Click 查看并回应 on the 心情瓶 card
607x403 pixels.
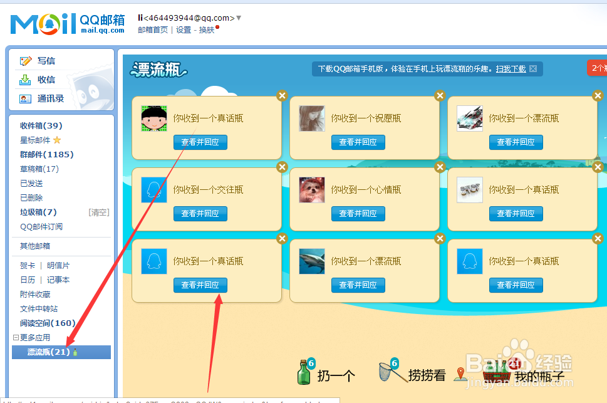click(x=358, y=214)
